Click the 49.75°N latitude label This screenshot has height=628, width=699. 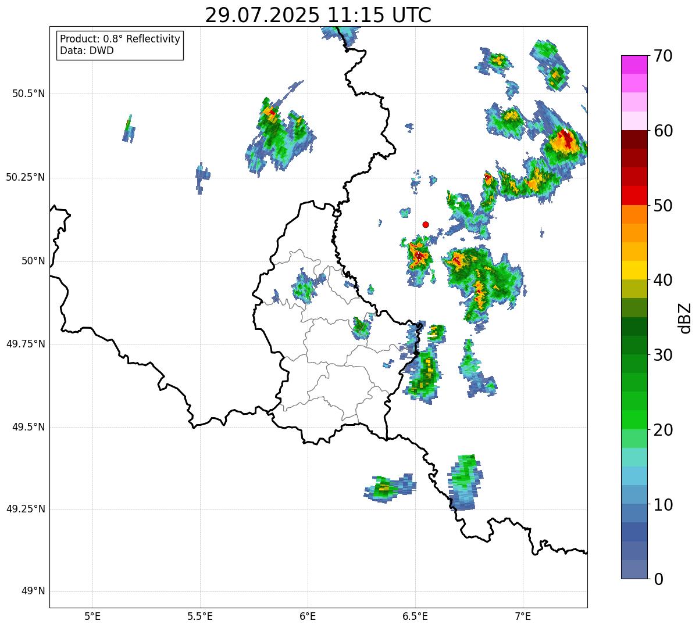[x=25, y=344]
